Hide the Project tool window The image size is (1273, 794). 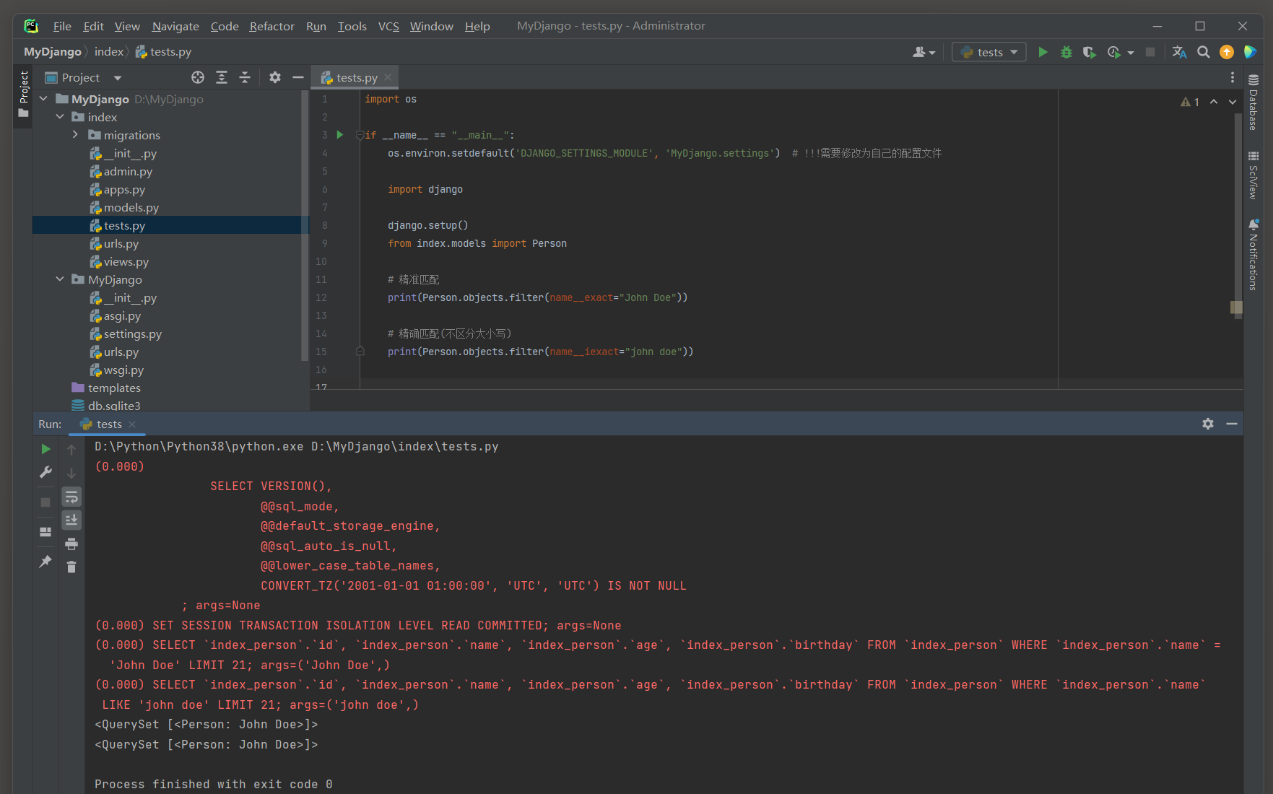(297, 77)
